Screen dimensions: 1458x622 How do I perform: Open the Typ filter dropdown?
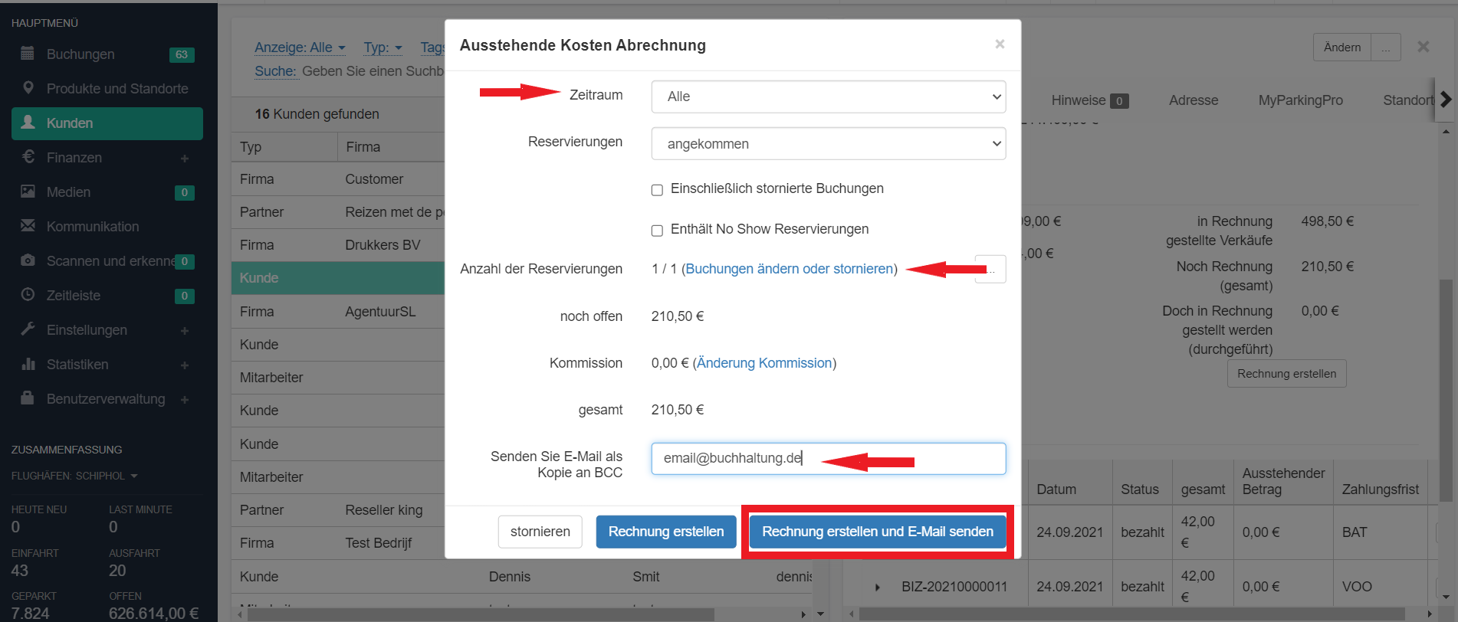coord(383,47)
